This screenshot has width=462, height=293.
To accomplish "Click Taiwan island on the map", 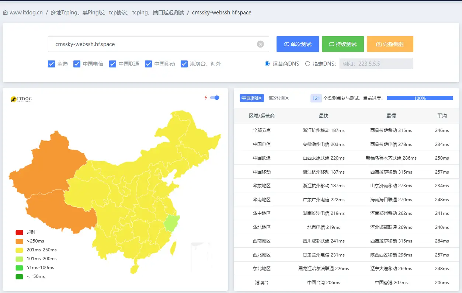I will tap(173, 248).
